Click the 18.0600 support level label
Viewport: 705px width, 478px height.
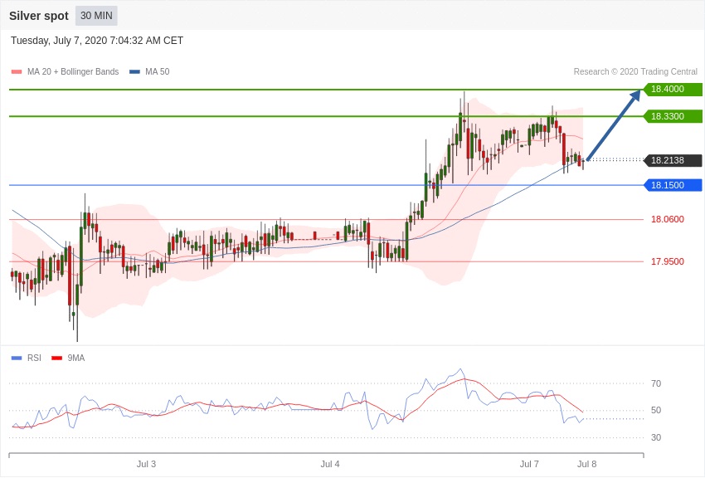[x=667, y=220]
